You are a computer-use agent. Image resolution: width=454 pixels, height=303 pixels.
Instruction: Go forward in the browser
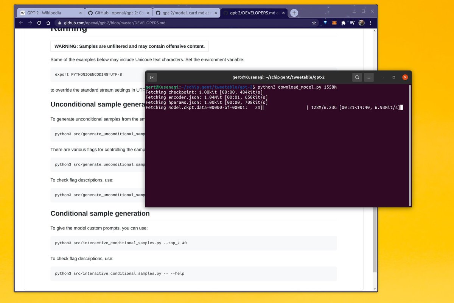[30, 23]
